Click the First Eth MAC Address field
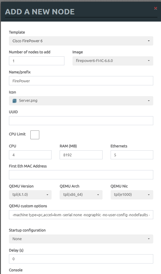This screenshot has height=274, width=161. (81, 175)
